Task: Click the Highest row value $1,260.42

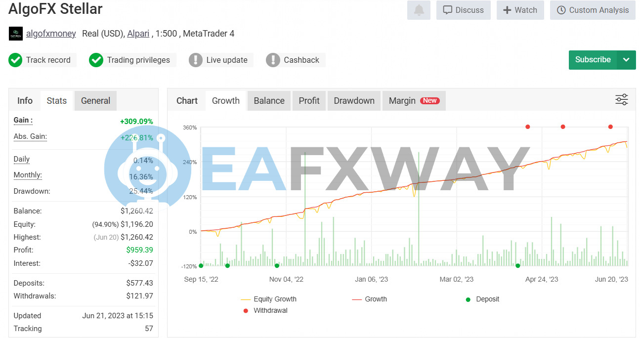Action: 137,237
